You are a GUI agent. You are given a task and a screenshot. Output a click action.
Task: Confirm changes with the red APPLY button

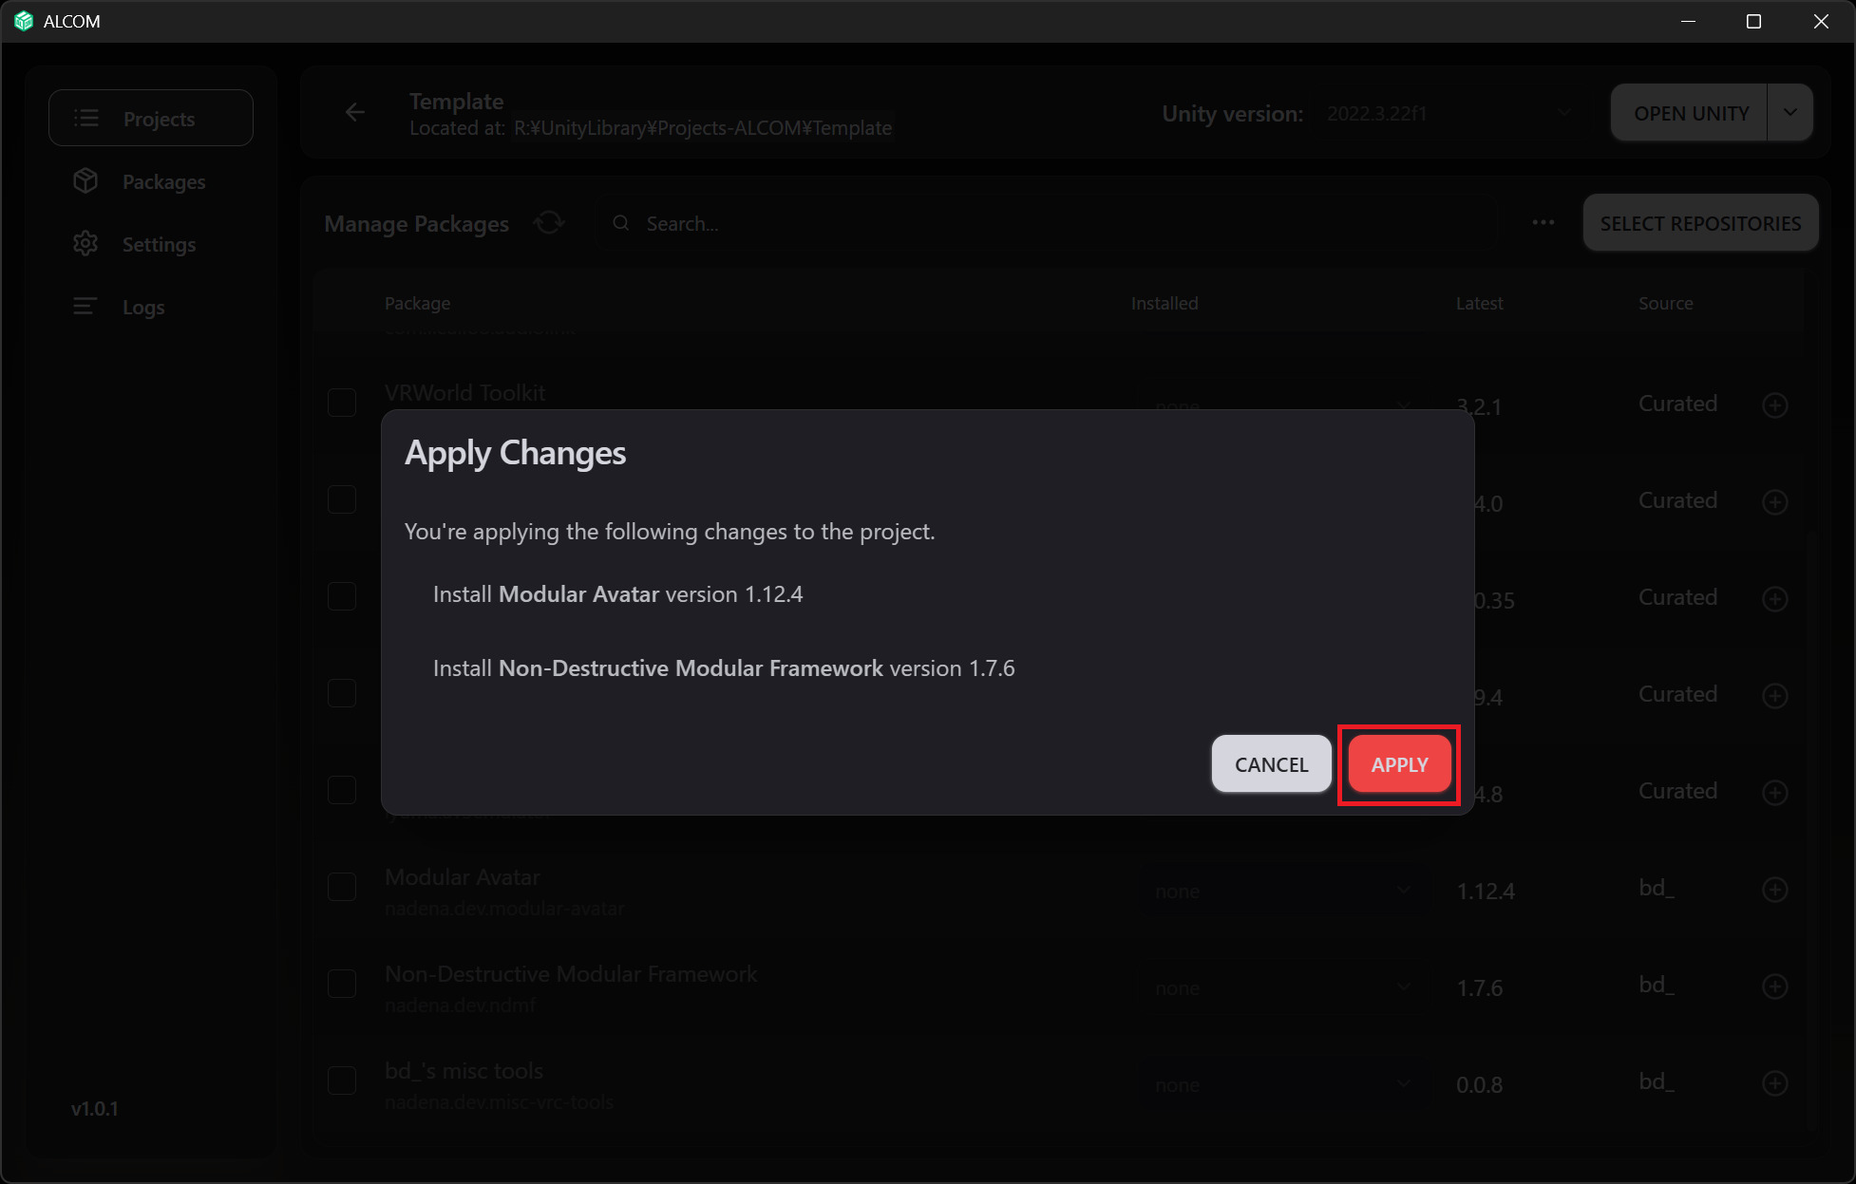tap(1399, 764)
